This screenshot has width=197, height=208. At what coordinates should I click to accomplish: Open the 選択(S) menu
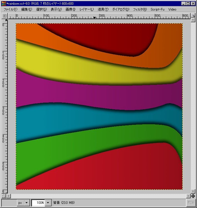(41, 9)
